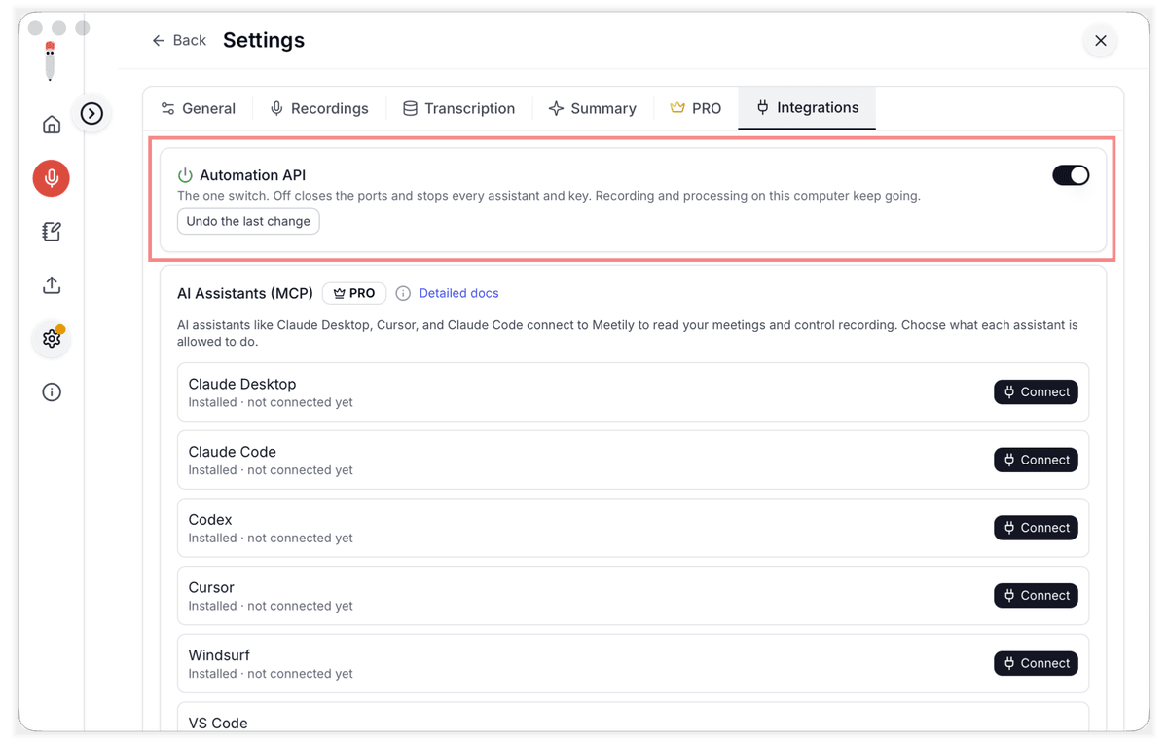Click the Codex row title
The height and width of the screenshot is (743, 1168).
210,520
